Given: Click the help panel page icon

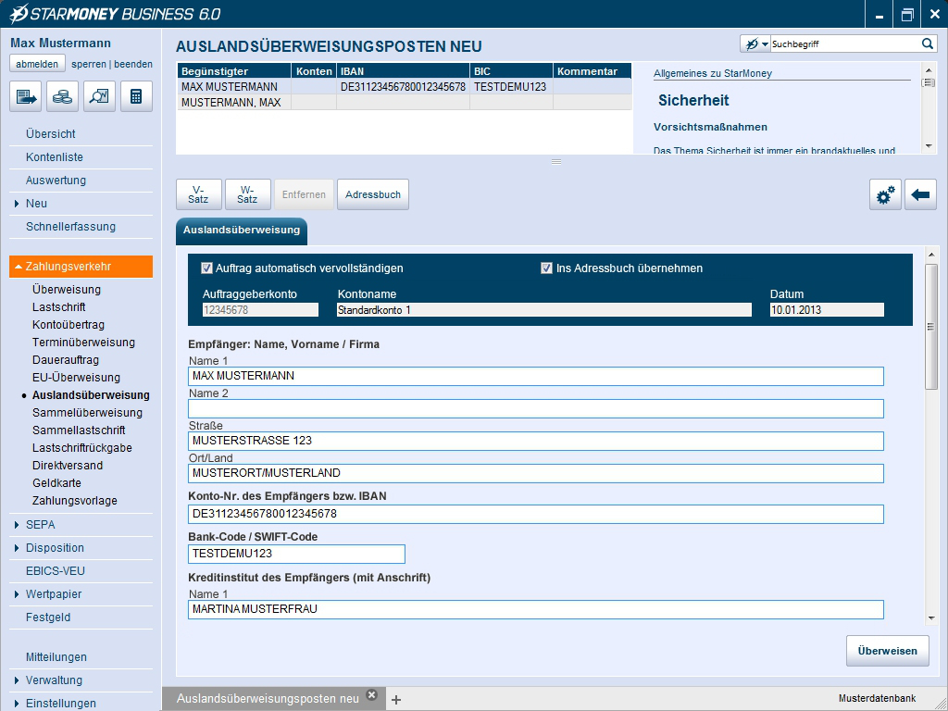Looking at the screenshot, I should [928, 82].
